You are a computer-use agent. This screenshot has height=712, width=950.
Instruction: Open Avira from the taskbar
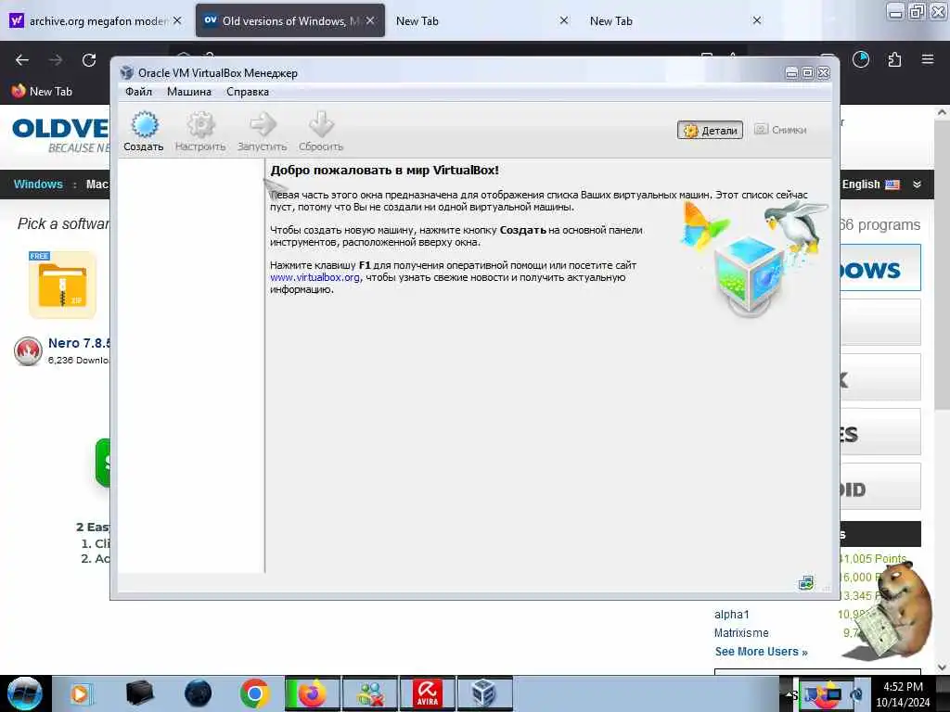[427, 693]
